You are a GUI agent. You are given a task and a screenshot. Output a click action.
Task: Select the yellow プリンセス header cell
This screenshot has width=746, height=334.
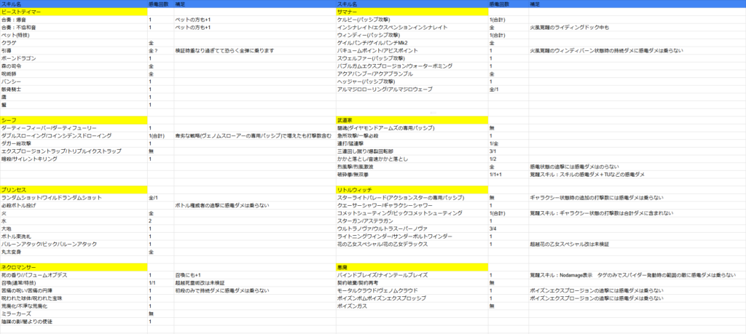73,189
